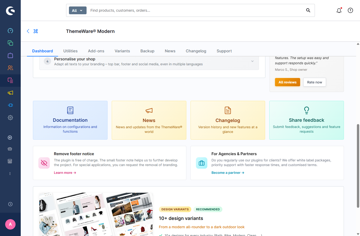Open the notifications bell
This screenshot has width=360, height=236.
click(x=339, y=10)
